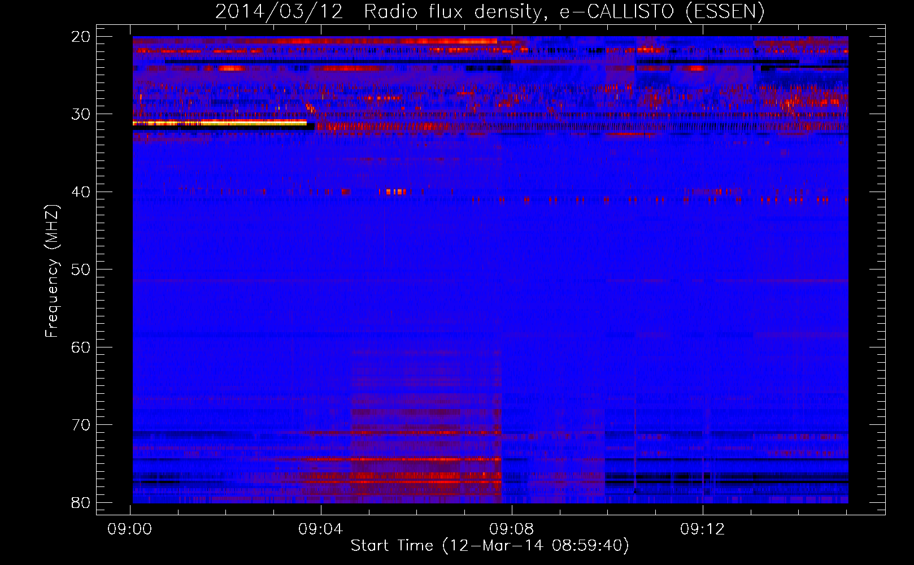Click the 09:12 time tick label
914x565 pixels.
(x=703, y=529)
